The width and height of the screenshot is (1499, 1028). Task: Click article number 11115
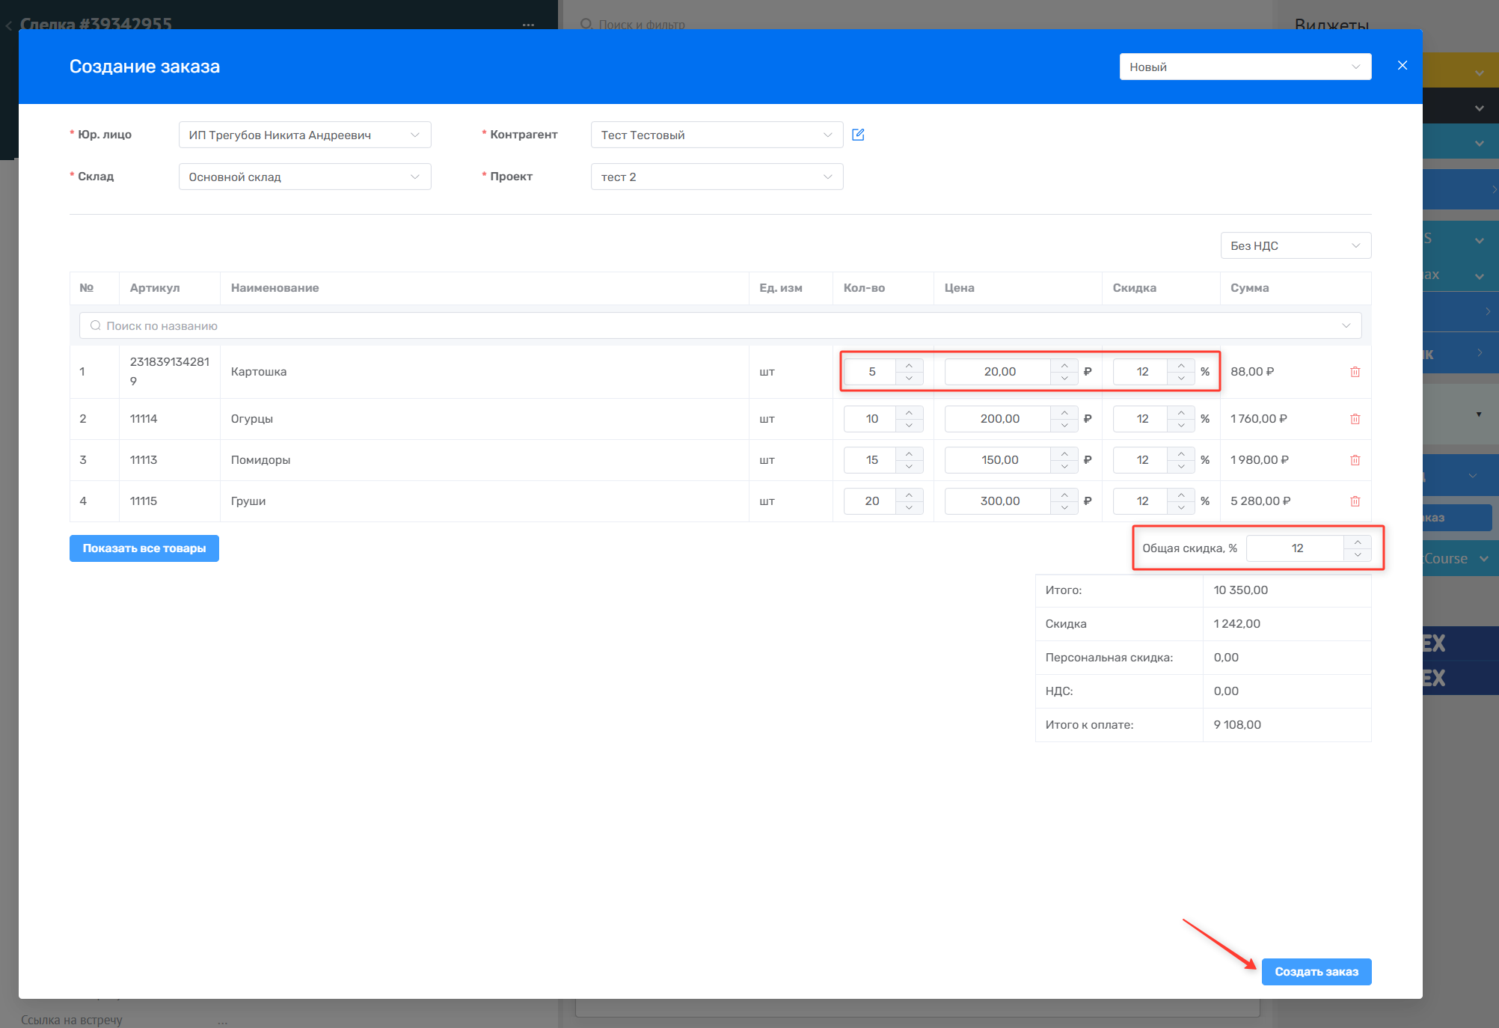tap(144, 501)
